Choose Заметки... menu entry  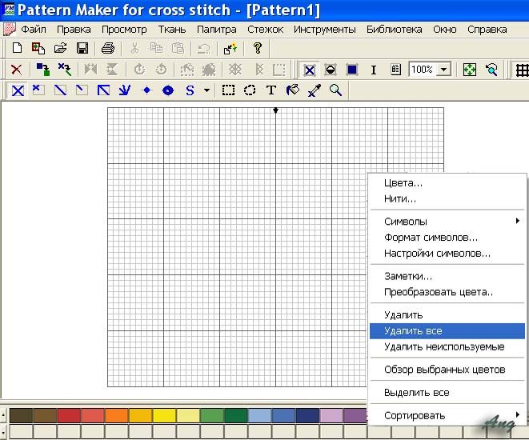pos(447,276)
